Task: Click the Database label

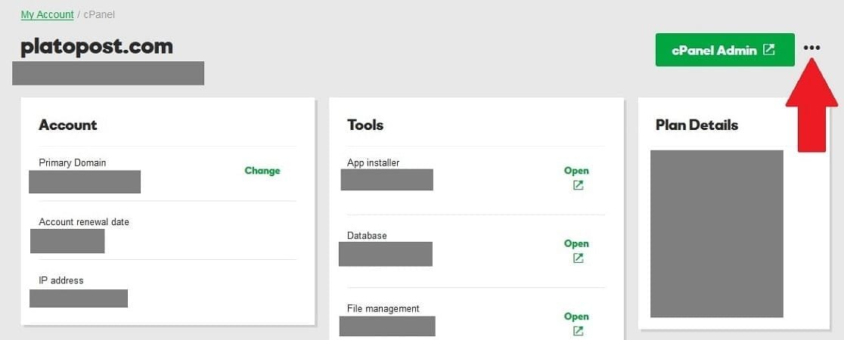Action: tap(367, 236)
